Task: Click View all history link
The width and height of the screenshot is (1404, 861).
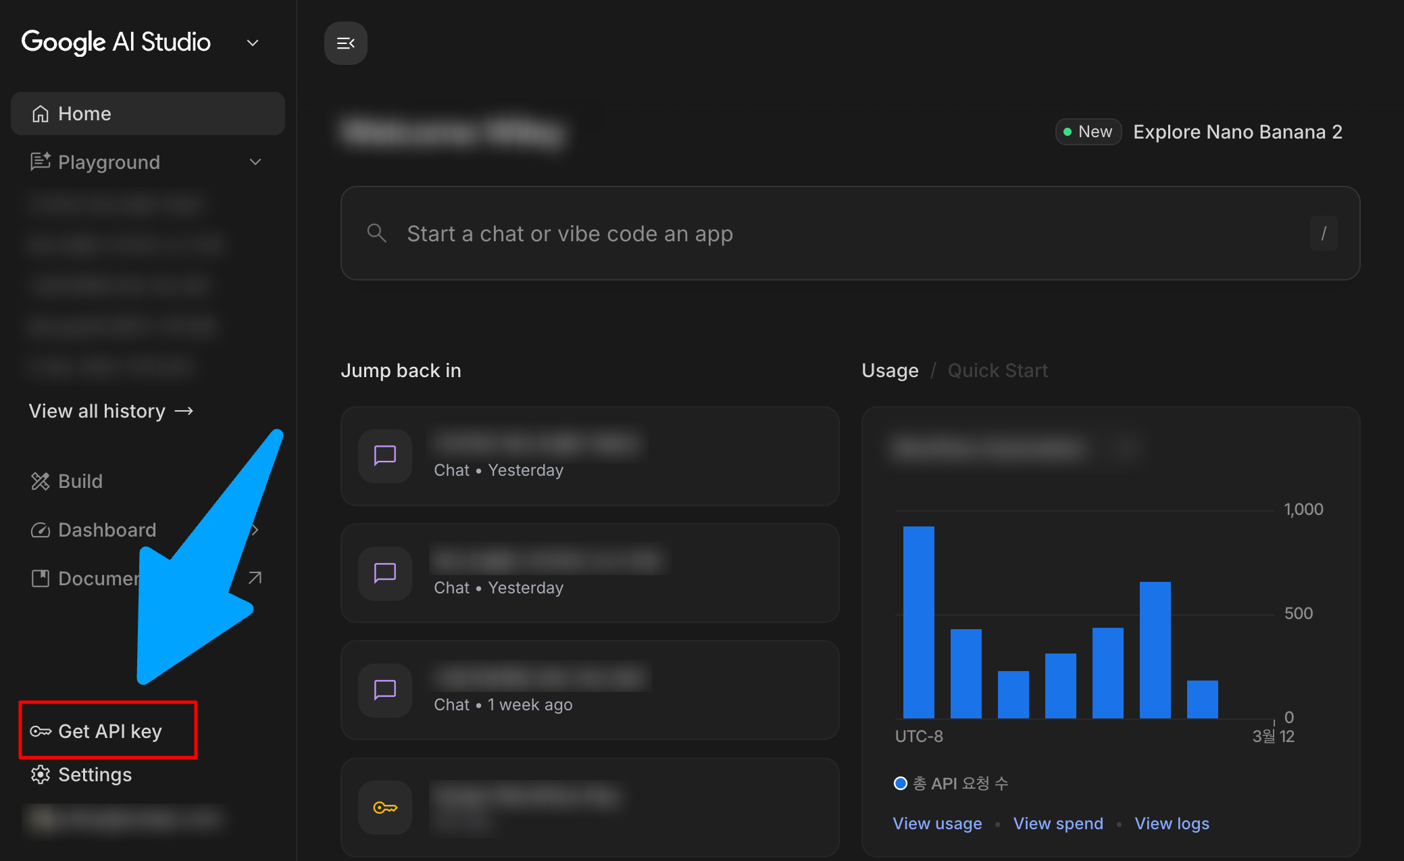Action: point(111,411)
